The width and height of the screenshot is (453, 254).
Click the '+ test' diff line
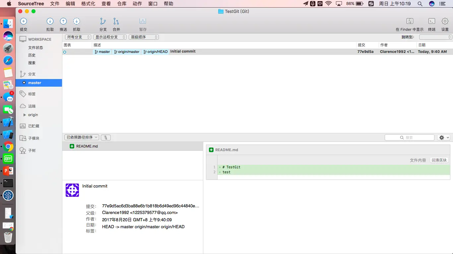334,172
